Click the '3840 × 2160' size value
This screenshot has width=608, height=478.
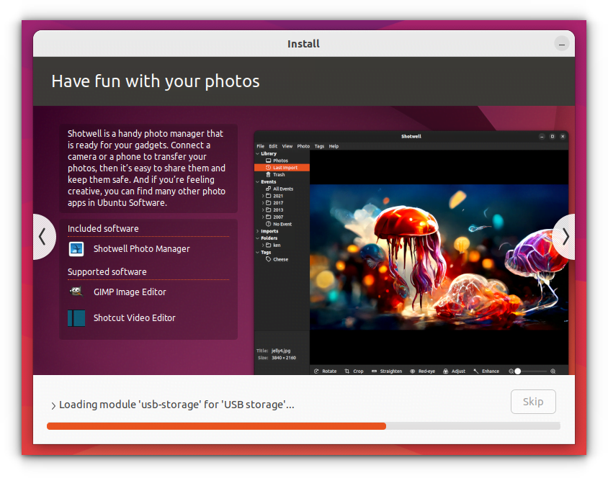point(283,358)
